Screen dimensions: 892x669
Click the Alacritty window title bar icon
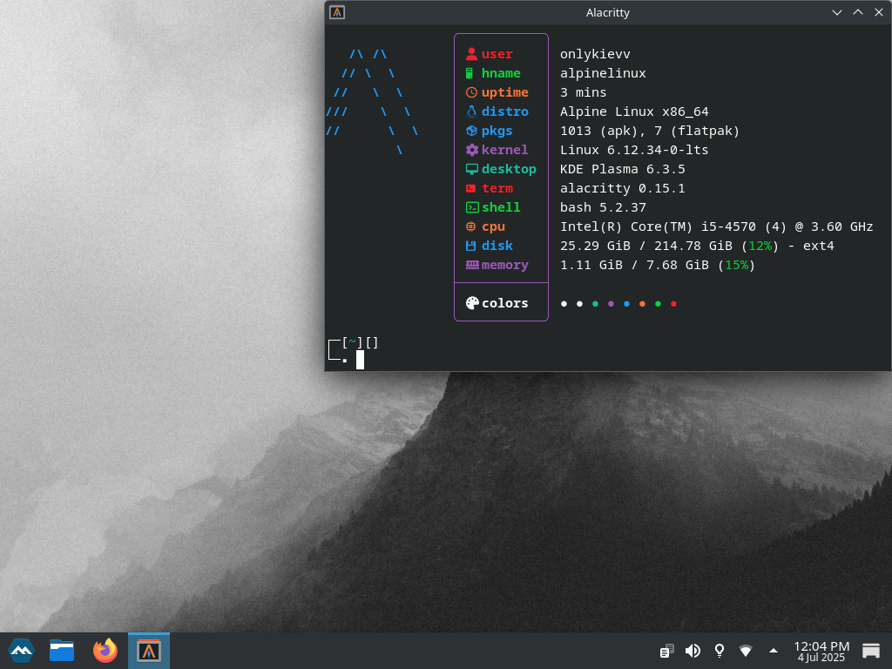337,12
